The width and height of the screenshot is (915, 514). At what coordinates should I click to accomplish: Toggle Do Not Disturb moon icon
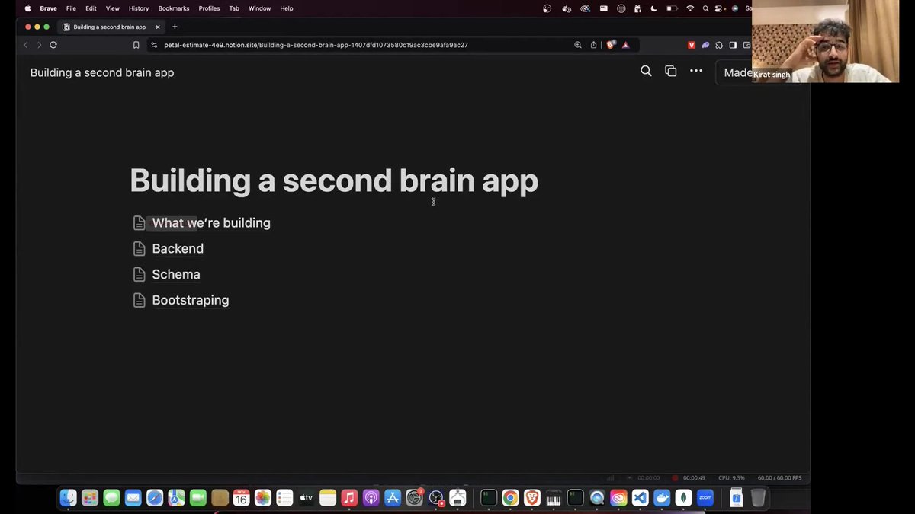click(653, 8)
